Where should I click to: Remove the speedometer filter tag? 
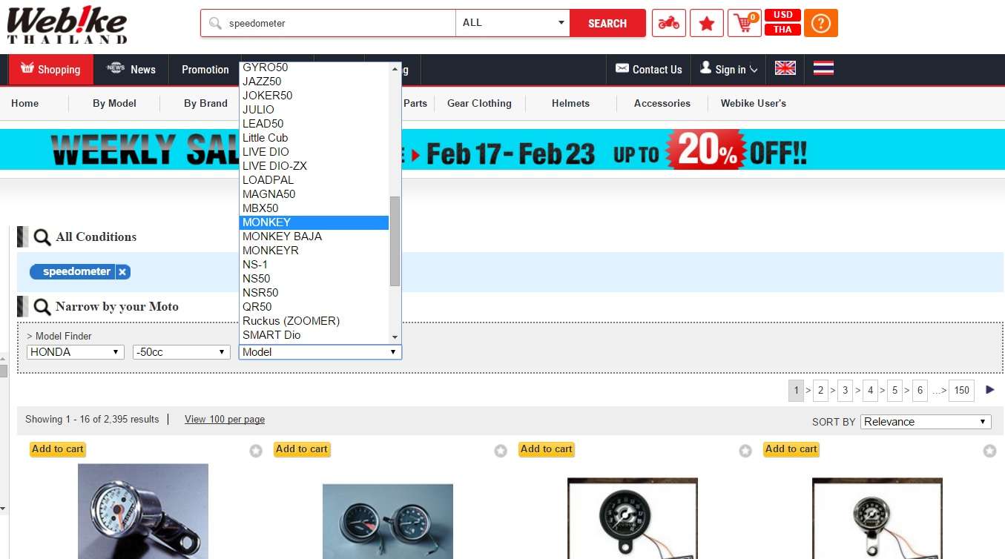[122, 272]
